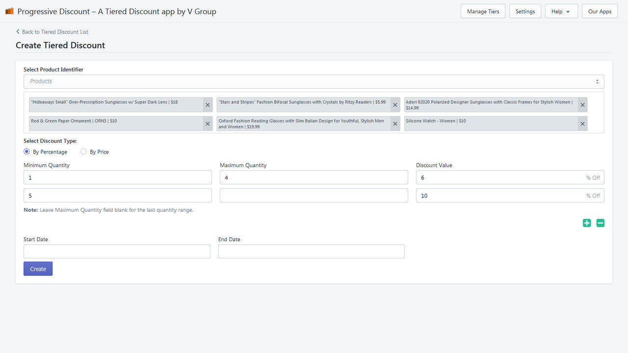The width and height of the screenshot is (628, 353).
Task: Focus the Minimum Quantity field containing 5
Action: (x=118, y=196)
